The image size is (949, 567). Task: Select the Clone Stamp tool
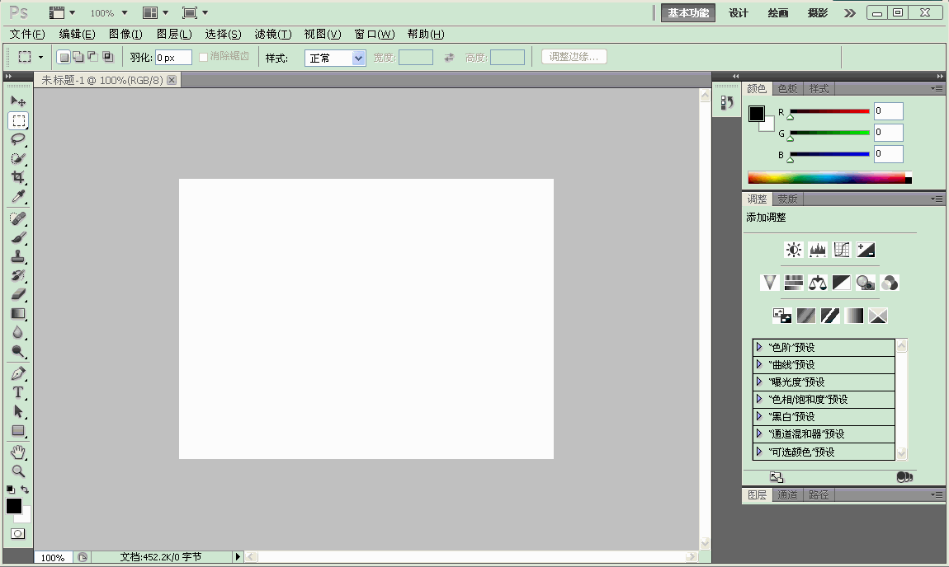pos(18,256)
